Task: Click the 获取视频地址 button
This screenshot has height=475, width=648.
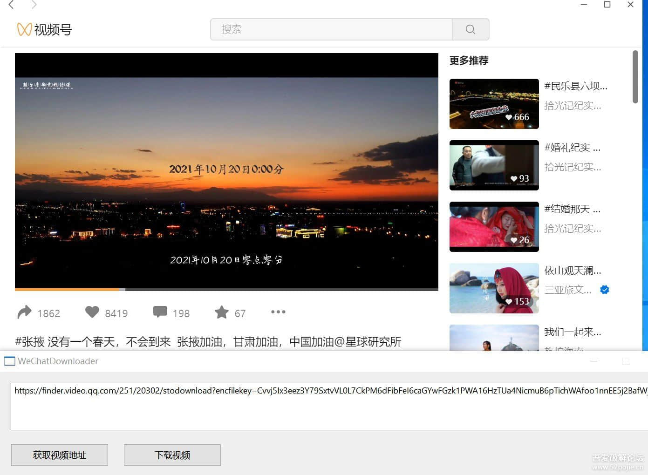Action: point(60,455)
